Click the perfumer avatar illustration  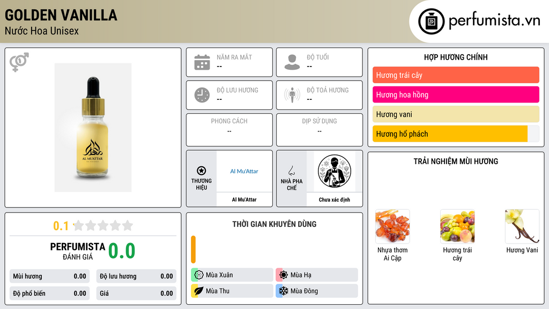(x=335, y=171)
